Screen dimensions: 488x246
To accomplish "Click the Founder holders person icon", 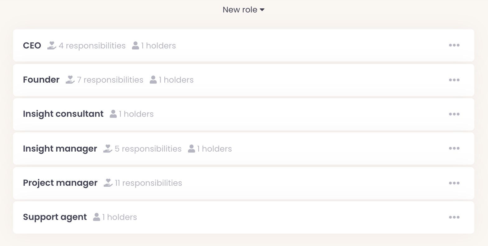I will (153, 80).
